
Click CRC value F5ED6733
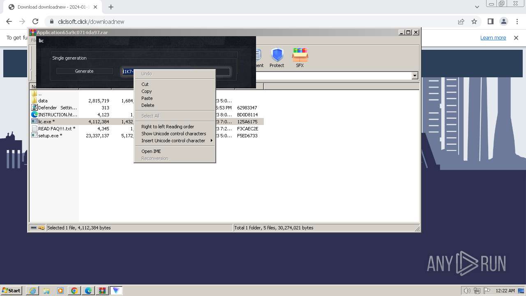tap(247, 136)
